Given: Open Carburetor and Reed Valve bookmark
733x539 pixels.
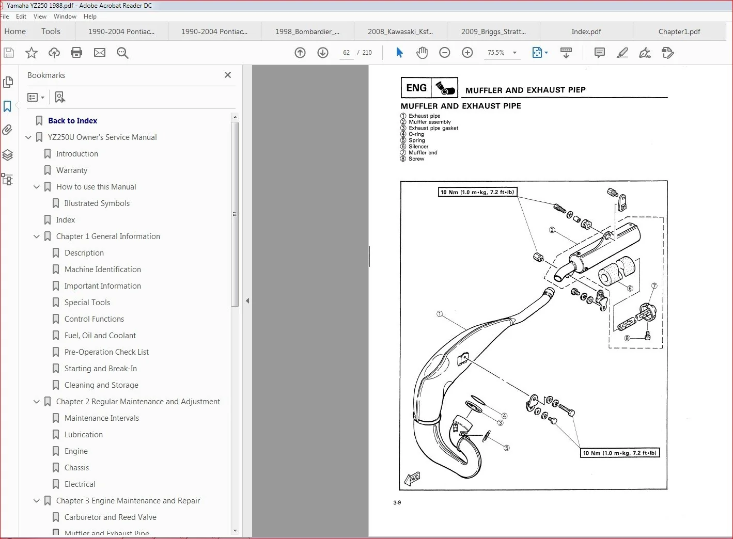Looking at the screenshot, I should (111, 517).
